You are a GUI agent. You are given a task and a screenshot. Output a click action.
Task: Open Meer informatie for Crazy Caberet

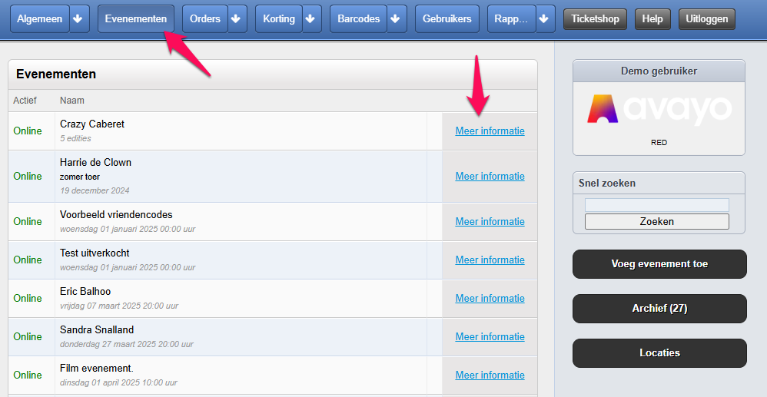tap(490, 131)
